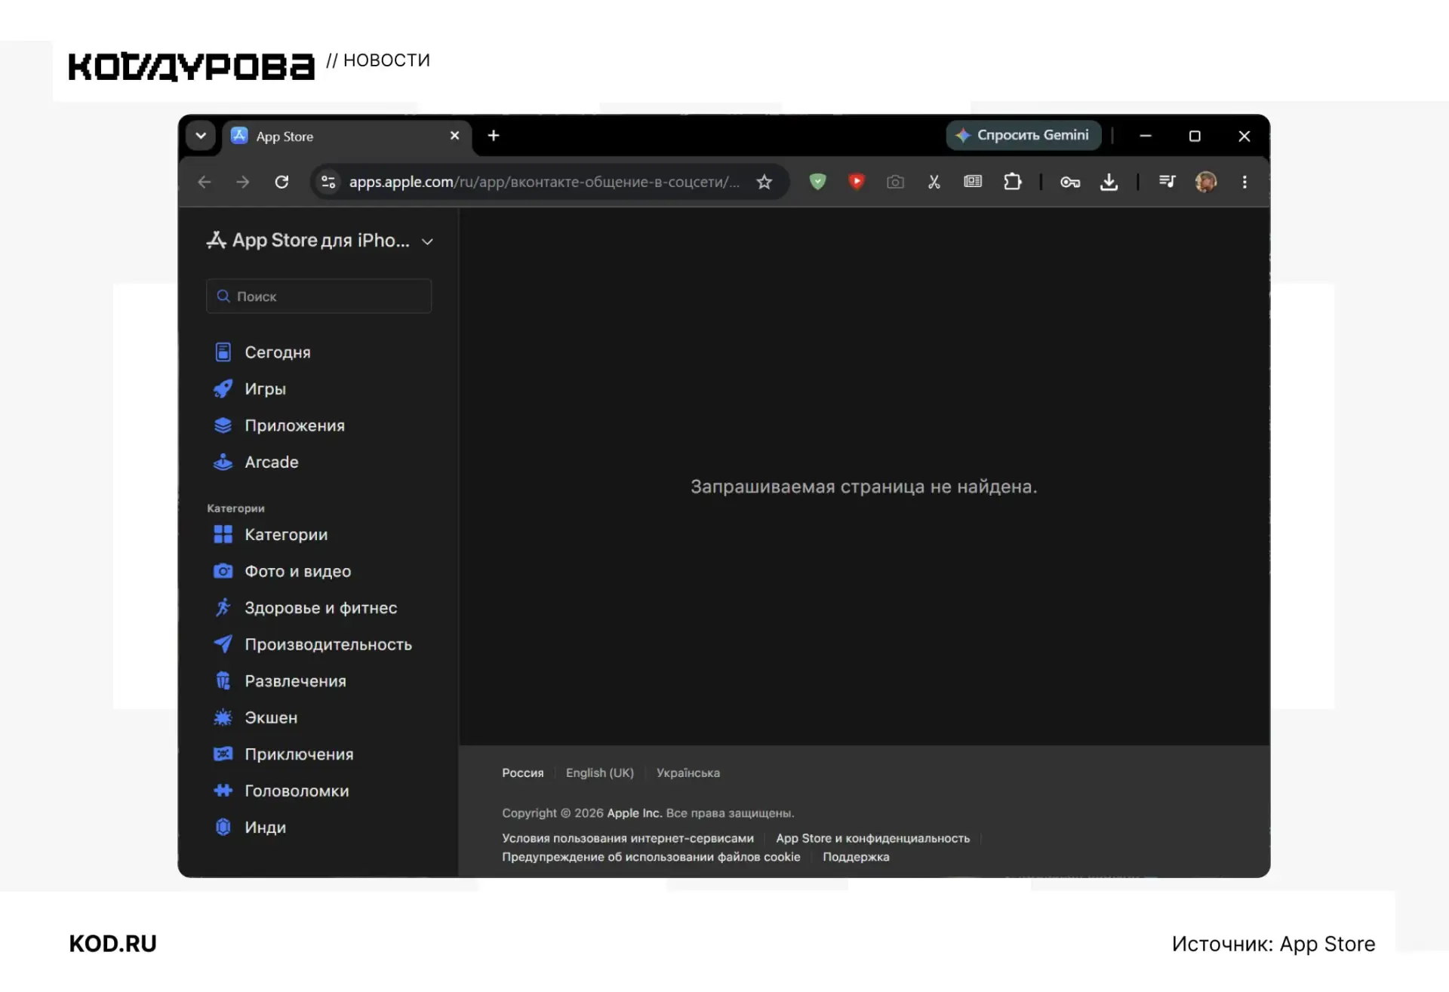
Task: Open the Поддержка footer link
Action: click(856, 858)
